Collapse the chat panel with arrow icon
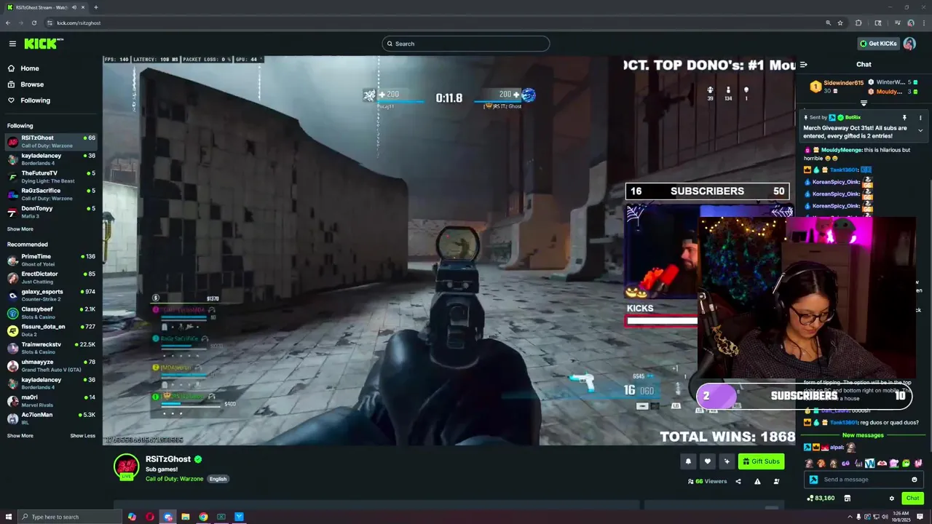 804,64
